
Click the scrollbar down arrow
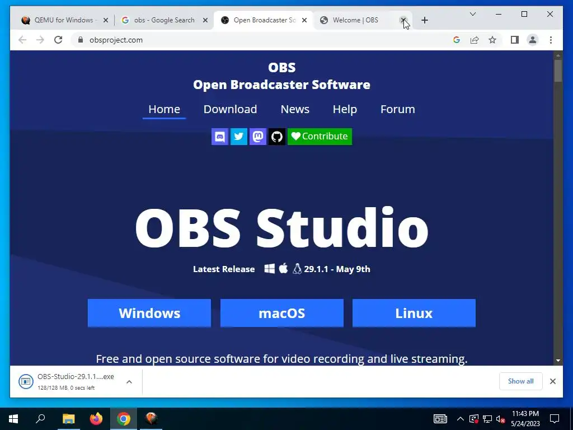point(558,360)
